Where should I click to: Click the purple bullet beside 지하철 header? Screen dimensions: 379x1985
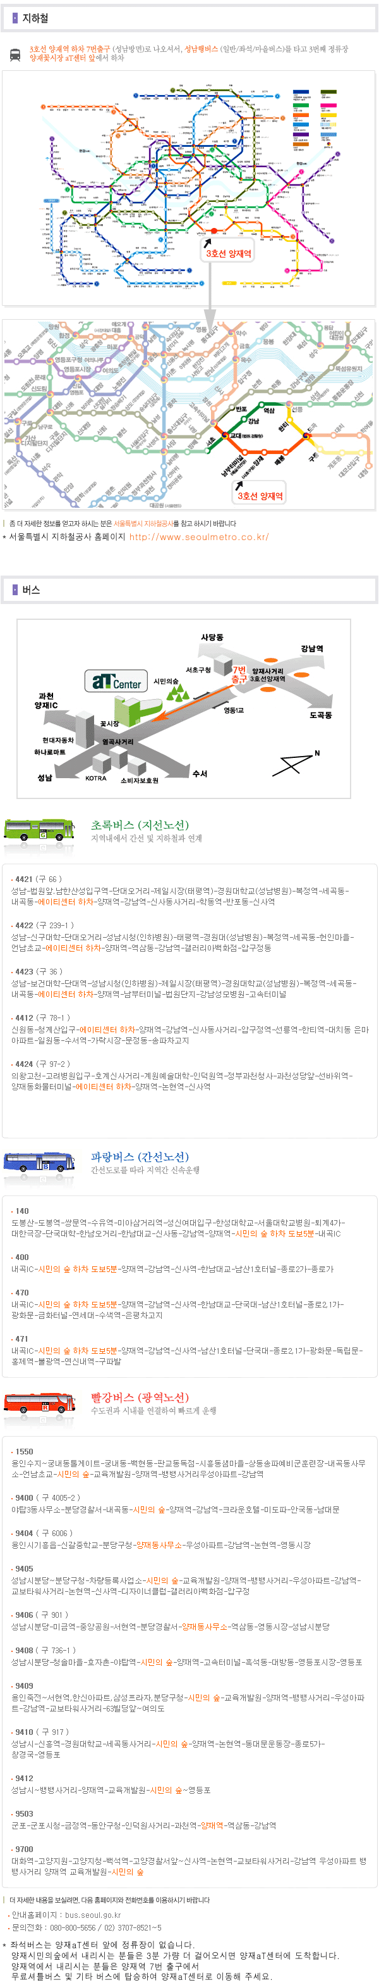tap(15, 18)
